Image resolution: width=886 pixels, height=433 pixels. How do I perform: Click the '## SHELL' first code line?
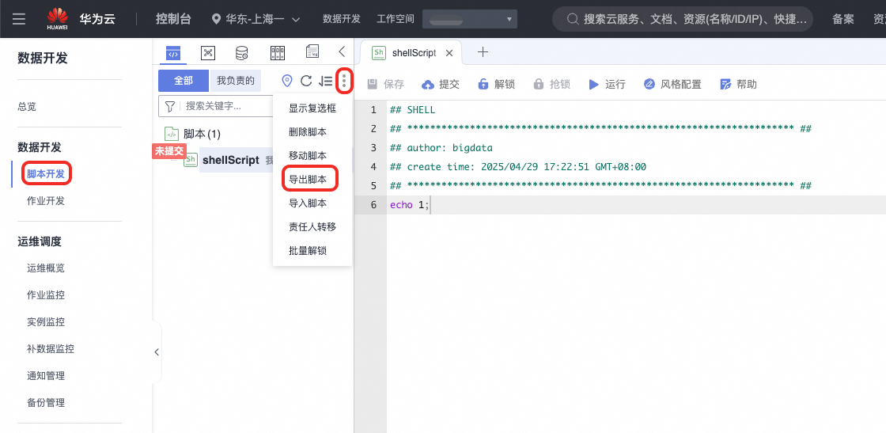(x=412, y=110)
